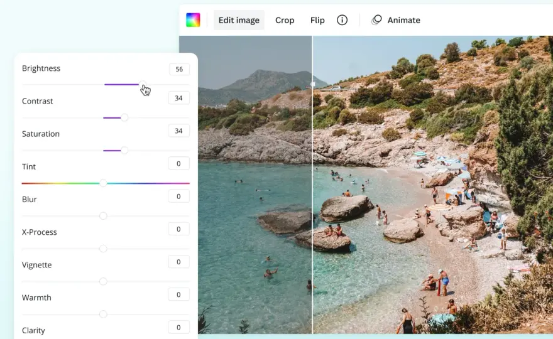This screenshot has width=553, height=339.
Task: Focus the Brightness value field showing 56
Action: [179, 69]
